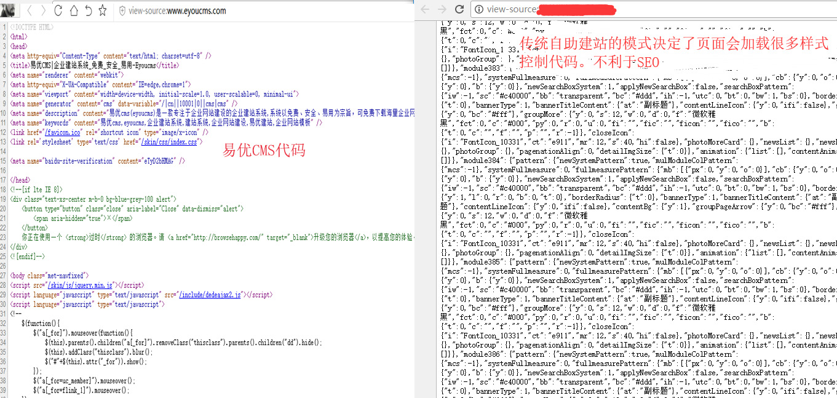
Task: Focus the view-source:www.eyoucms.com address field
Action: tap(177, 11)
